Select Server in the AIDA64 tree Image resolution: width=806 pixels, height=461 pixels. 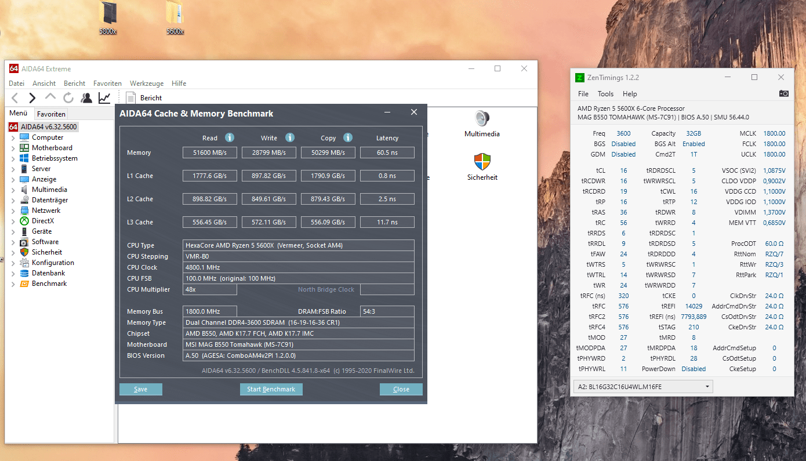click(x=41, y=169)
